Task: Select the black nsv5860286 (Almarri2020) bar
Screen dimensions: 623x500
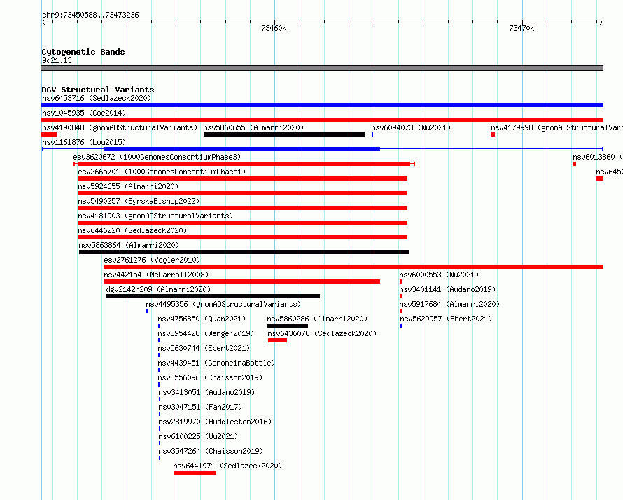Action: coord(288,326)
